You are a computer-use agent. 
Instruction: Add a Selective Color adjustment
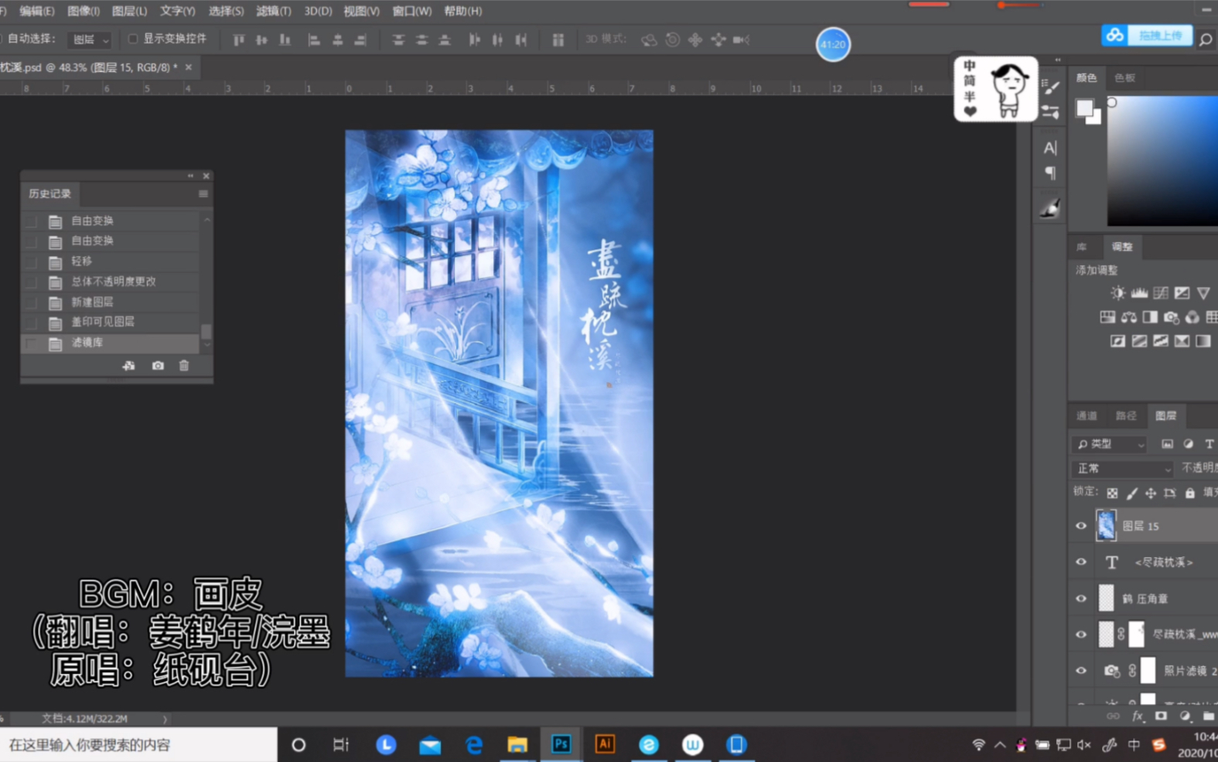(x=1182, y=341)
